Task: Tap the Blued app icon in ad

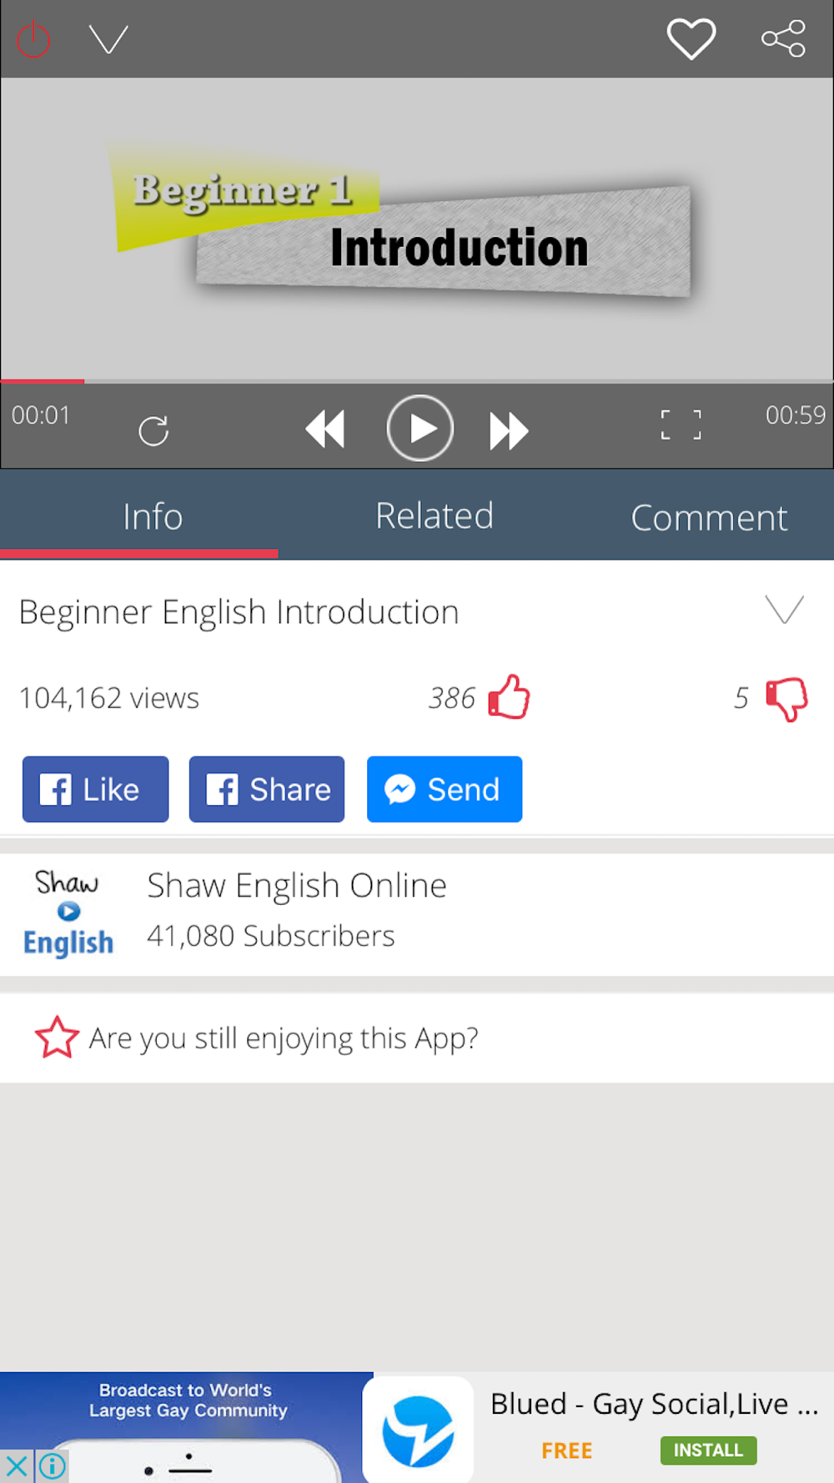Action: click(x=418, y=1430)
